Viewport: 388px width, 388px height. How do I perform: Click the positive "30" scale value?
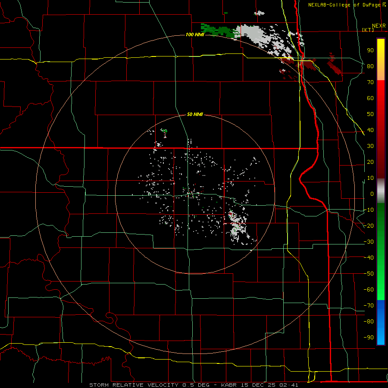coord(370,146)
